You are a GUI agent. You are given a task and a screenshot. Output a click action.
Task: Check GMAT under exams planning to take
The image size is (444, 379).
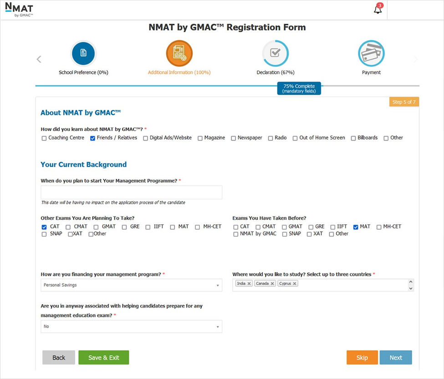coord(96,227)
